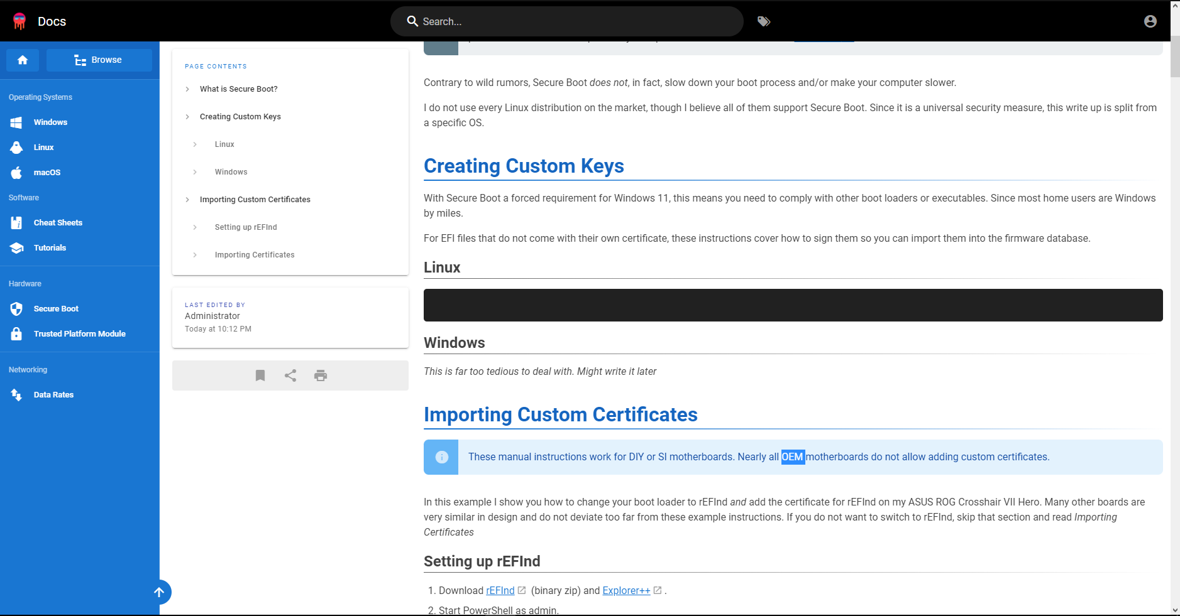Screen dimensions: 1180x616
Task: Print the page using the printer icon
Action: (321, 375)
